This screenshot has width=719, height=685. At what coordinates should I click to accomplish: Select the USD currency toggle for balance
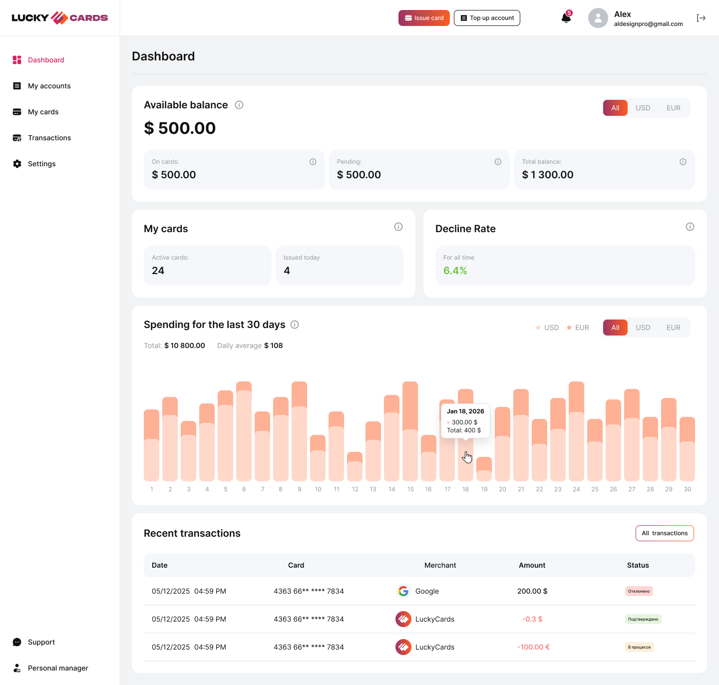643,108
